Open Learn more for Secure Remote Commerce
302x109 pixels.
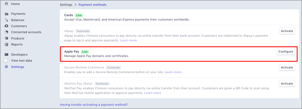pos(173,72)
